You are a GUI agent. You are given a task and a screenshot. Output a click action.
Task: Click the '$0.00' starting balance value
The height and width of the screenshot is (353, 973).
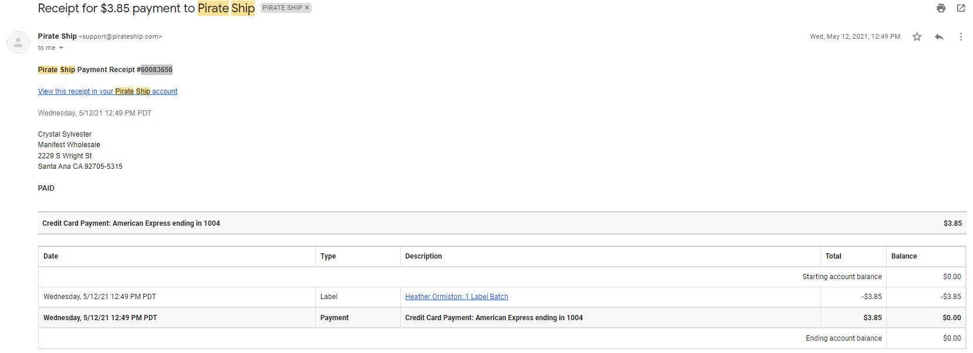click(952, 277)
